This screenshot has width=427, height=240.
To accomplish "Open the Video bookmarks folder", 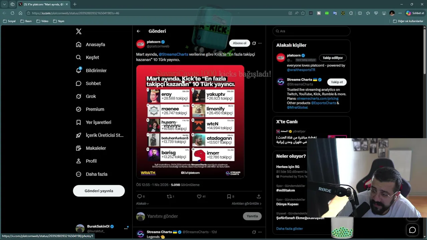I will click(42, 21).
